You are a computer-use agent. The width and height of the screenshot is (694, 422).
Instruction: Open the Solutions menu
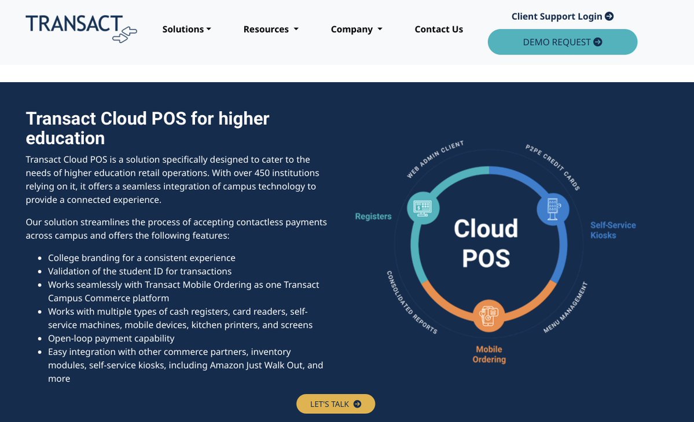[186, 29]
